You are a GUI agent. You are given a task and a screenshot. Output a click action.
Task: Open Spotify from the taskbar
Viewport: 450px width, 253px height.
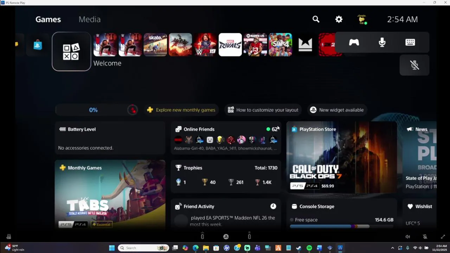309,248
